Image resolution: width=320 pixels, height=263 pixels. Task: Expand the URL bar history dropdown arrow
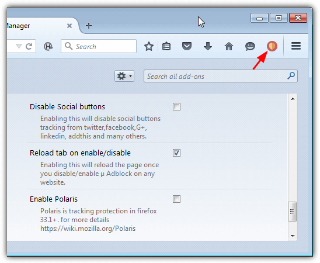19,46
